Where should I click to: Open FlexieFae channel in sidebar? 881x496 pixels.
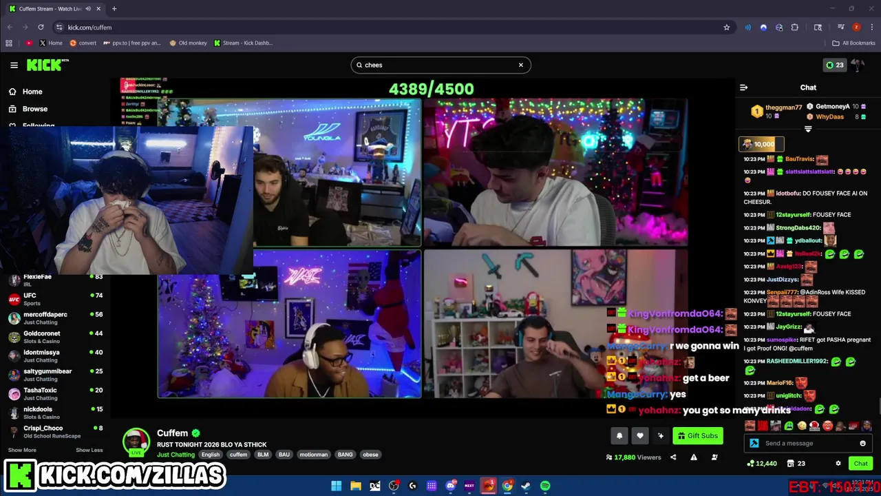55,280
